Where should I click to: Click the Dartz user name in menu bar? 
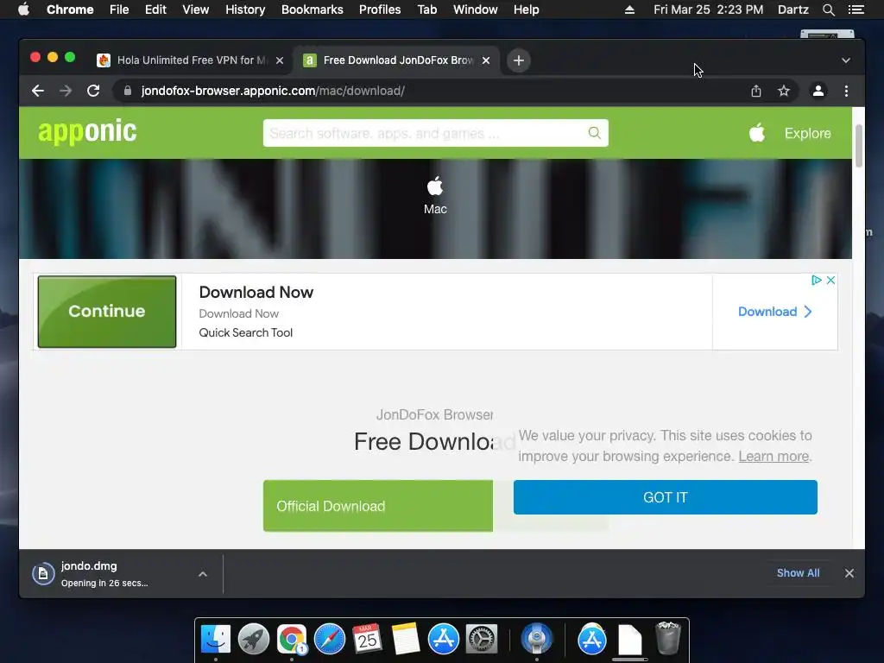(792, 9)
